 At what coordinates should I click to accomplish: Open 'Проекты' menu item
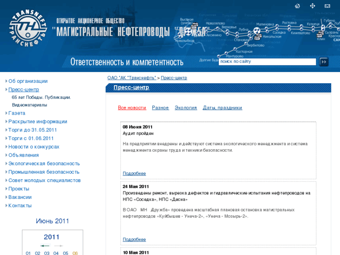(x=19, y=189)
